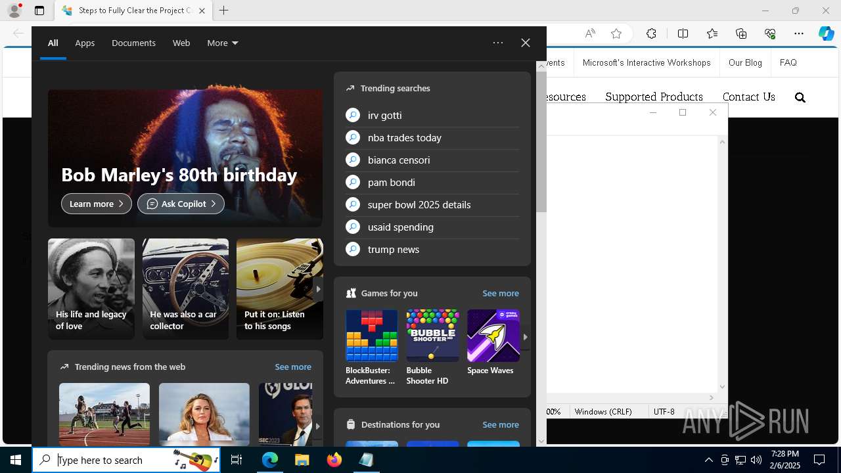
Task: Show more games with right arrow
Action: pyautogui.click(x=525, y=336)
